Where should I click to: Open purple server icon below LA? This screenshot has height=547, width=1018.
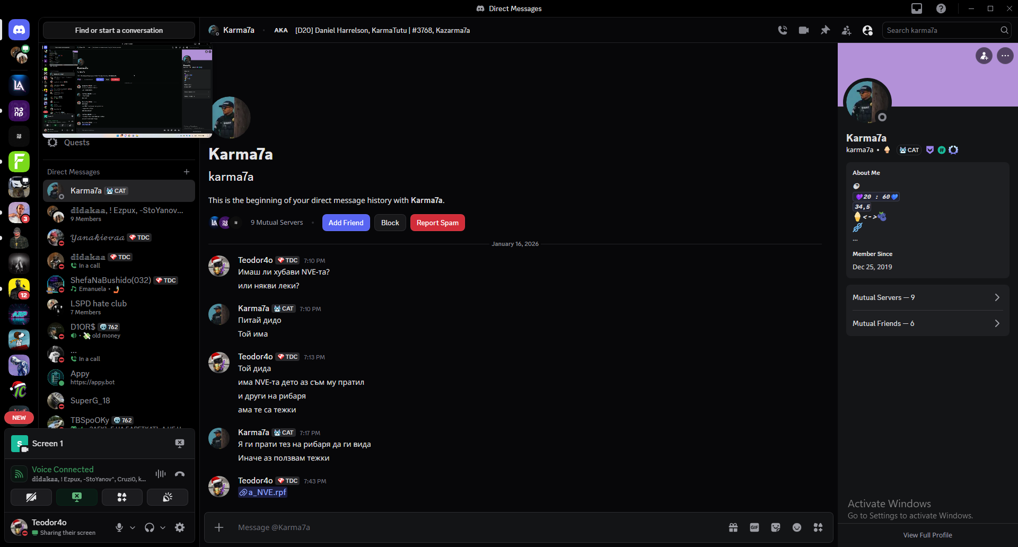(19, 111)
